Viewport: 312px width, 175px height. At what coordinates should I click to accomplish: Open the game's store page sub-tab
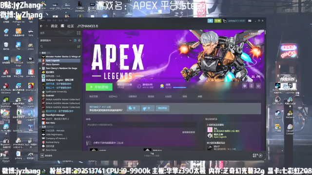click(x=93, y=96)
